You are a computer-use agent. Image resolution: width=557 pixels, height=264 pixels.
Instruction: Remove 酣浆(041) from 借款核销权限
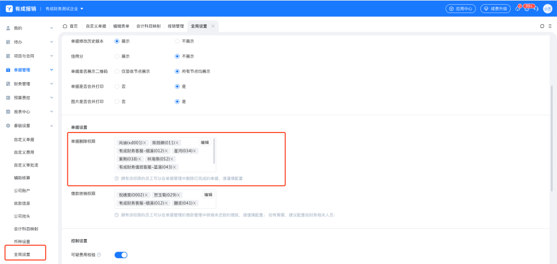(x=194, y=203)
